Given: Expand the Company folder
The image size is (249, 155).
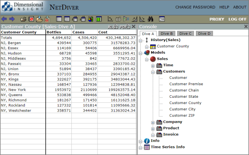Looking at the screenshot, I should pyautogui.click(x=153, y=123).
